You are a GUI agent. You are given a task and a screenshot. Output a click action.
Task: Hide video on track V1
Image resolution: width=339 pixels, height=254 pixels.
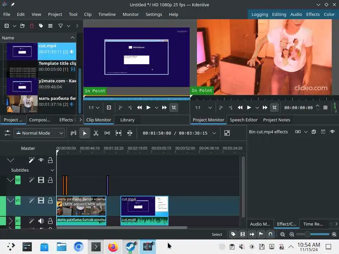[x=41, y=200]
